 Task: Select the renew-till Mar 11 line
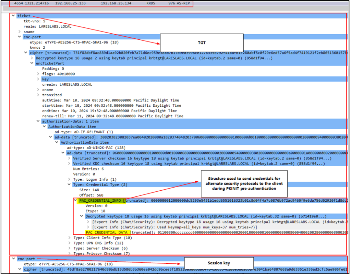click(112, 116)
